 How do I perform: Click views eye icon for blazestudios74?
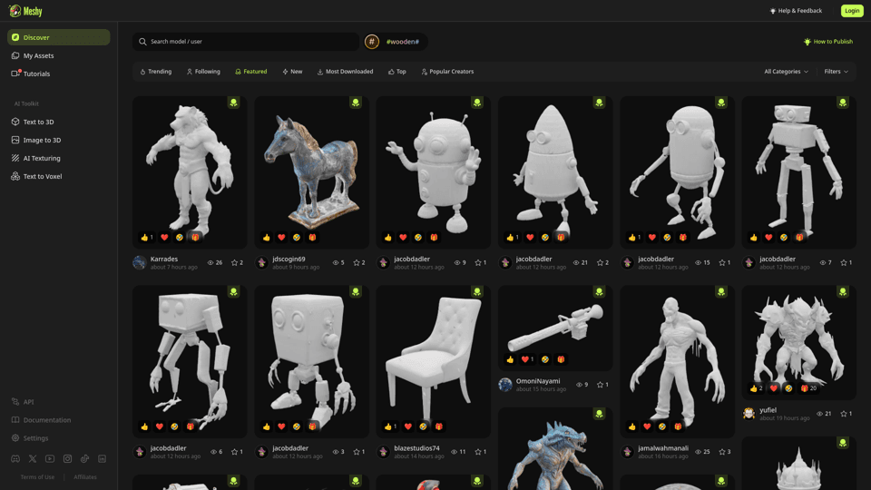coord(454,452)
